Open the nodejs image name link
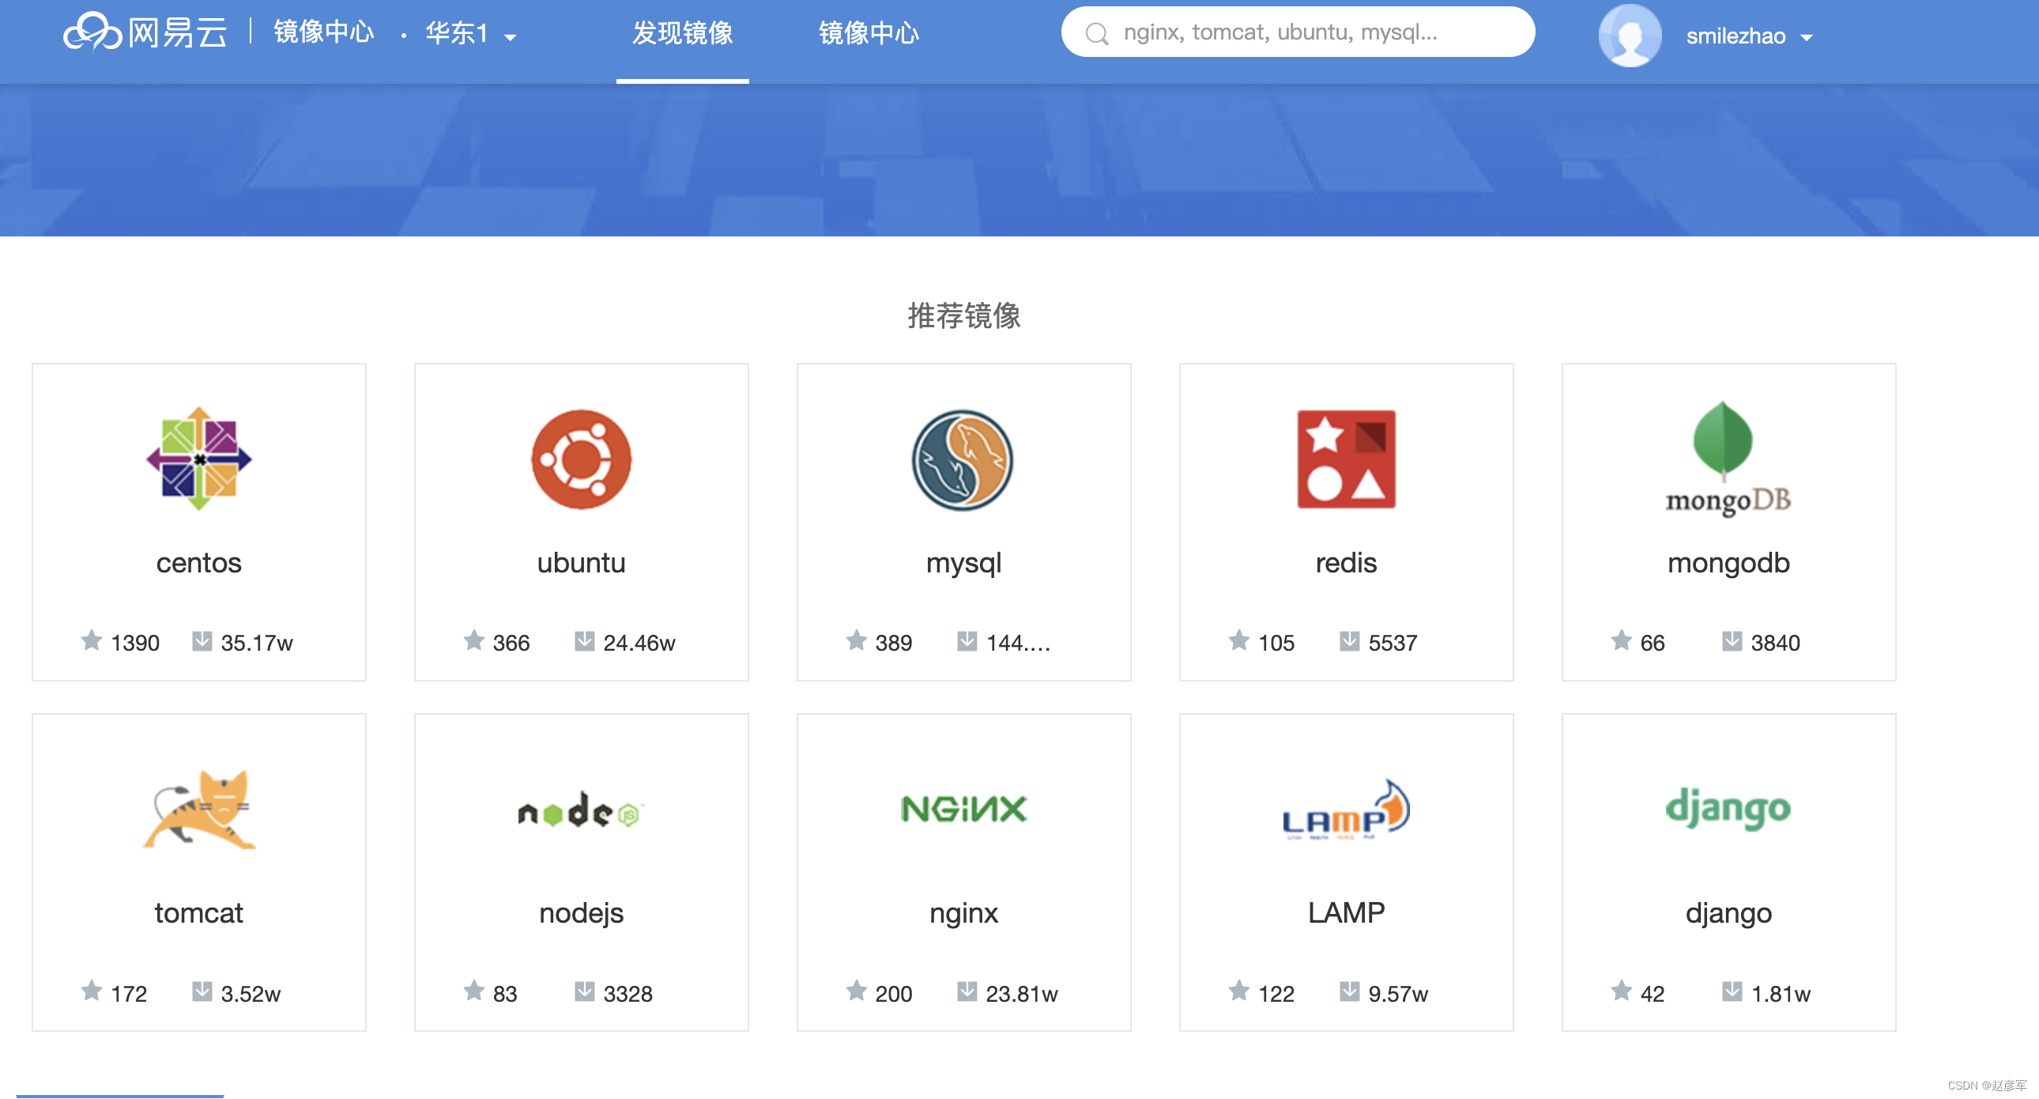This screenshot has height=1099, width=2039. coord(581,915)
